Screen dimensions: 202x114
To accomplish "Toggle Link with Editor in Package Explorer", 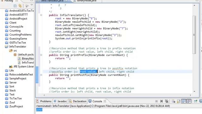I will click(x=20, y=6).
